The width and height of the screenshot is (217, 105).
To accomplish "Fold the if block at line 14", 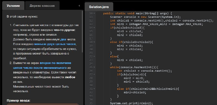I will (x=94, y=27).
